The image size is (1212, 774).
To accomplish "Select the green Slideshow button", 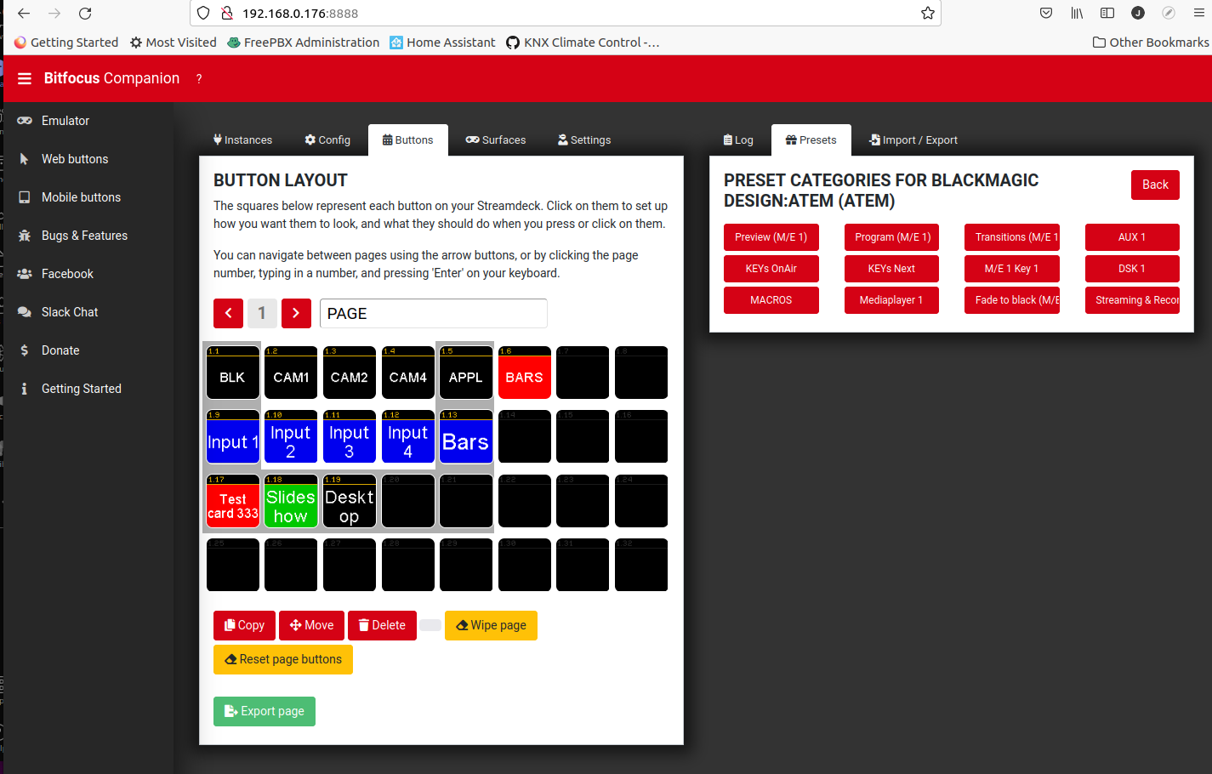I will 291,501.
